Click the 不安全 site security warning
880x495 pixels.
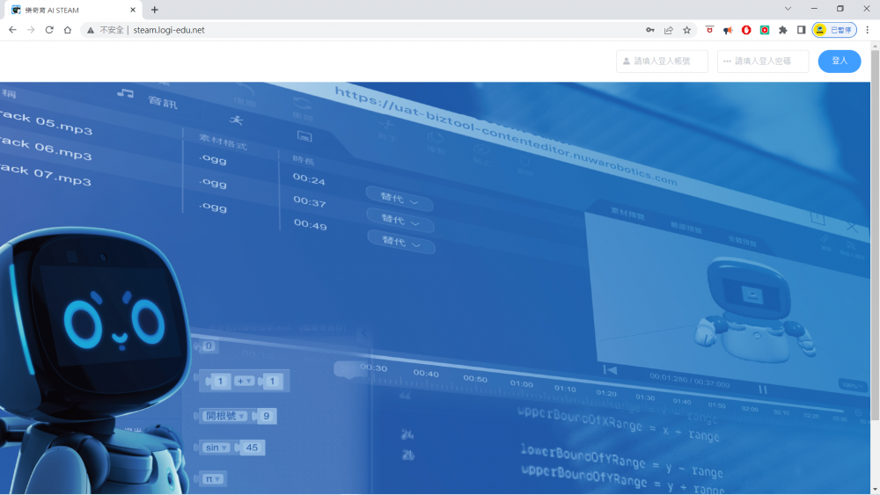pos(106,30)
